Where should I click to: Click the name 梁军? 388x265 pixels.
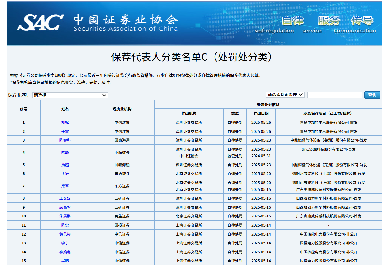click(65, 186)
